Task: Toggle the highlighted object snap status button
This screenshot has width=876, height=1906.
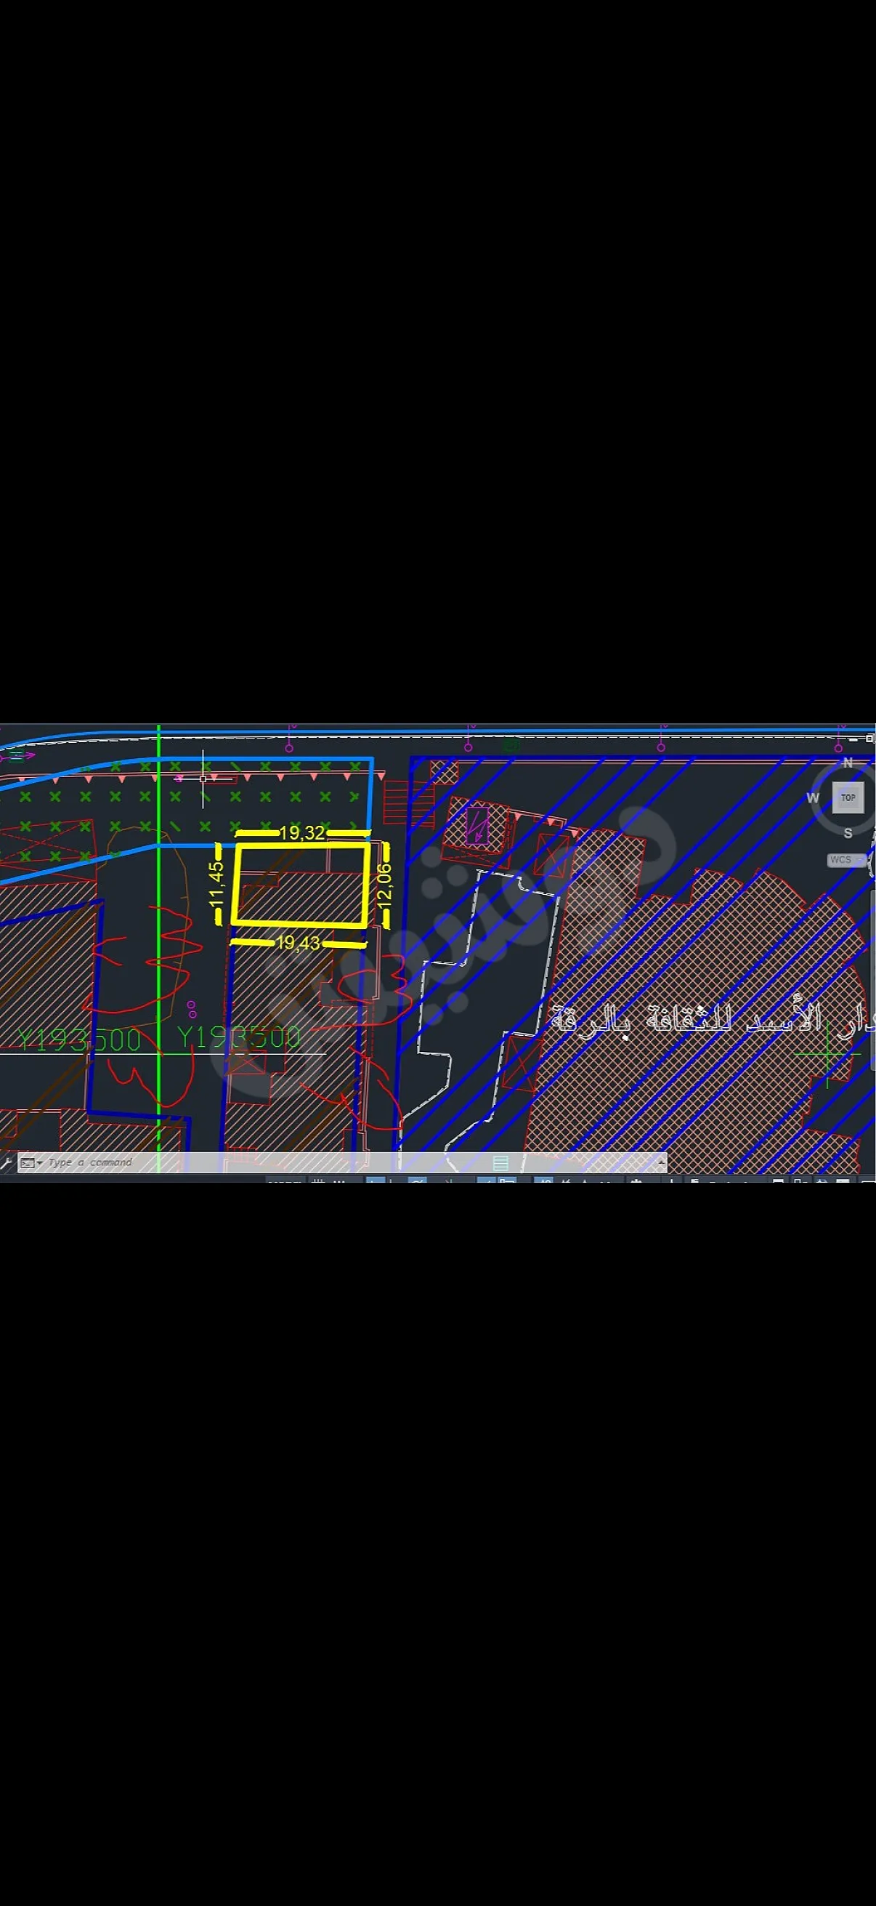Action: 417,1181
